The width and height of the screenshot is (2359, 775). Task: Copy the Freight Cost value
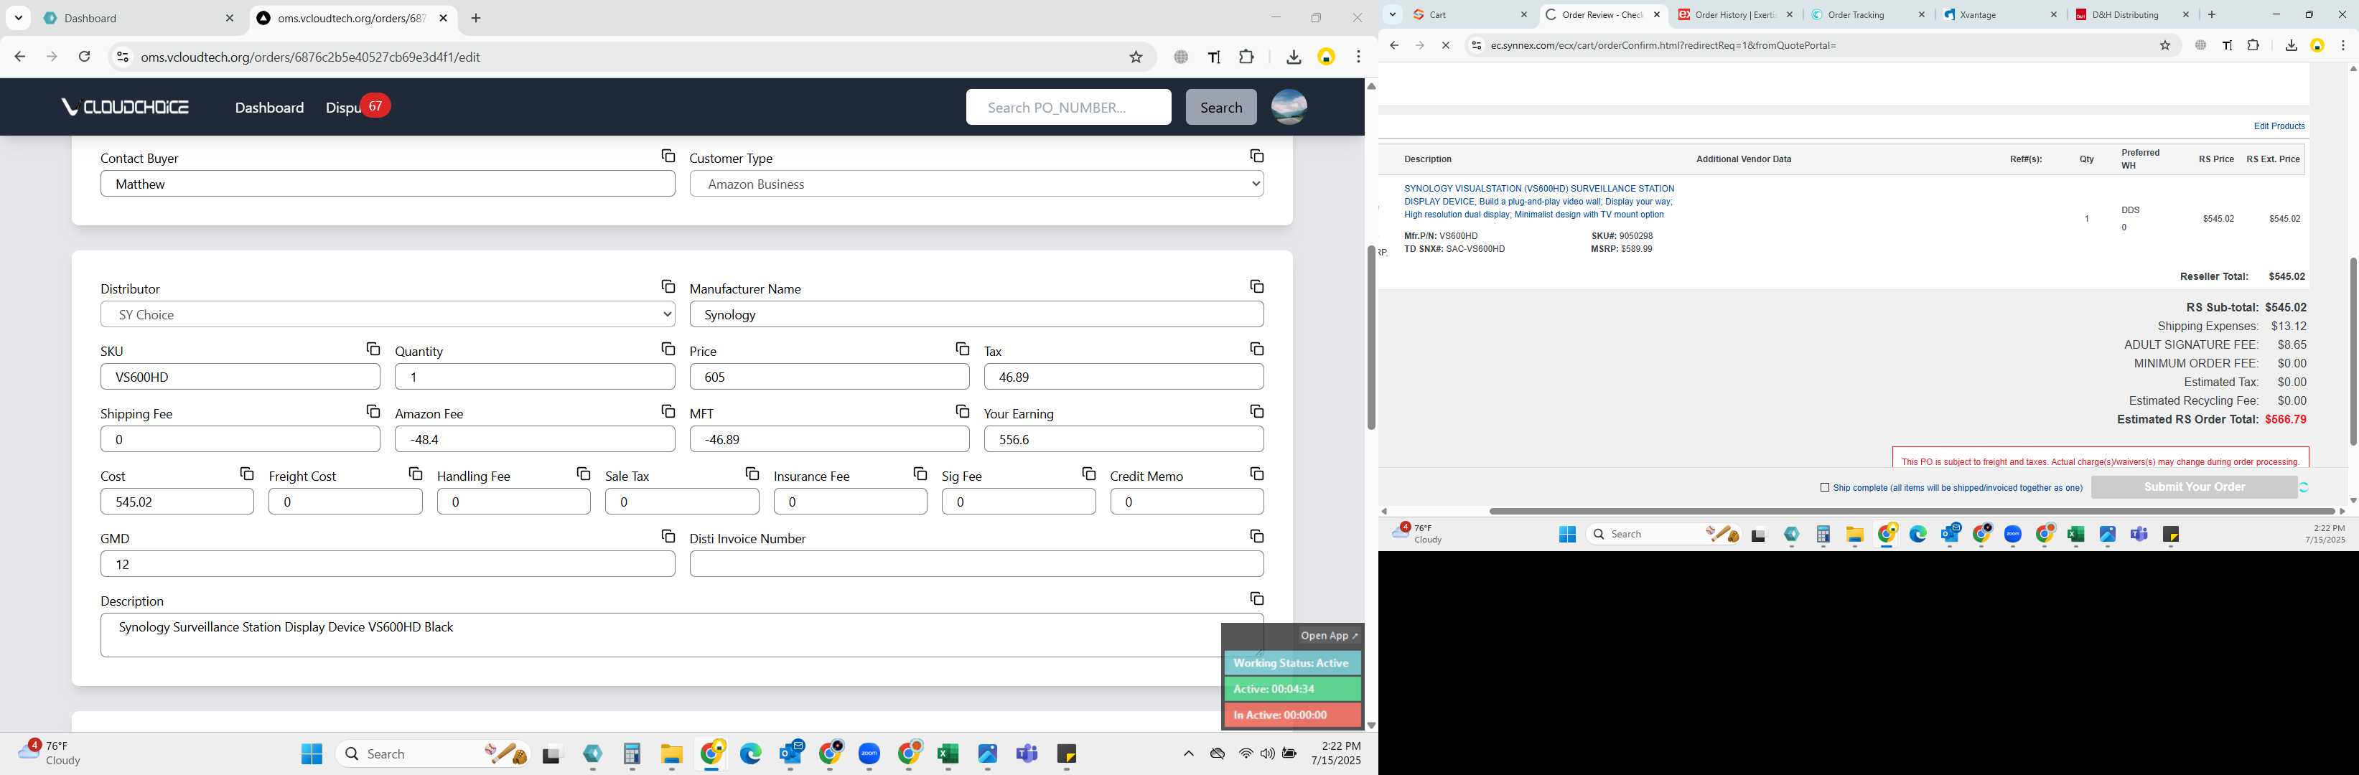tap(415, 474)
